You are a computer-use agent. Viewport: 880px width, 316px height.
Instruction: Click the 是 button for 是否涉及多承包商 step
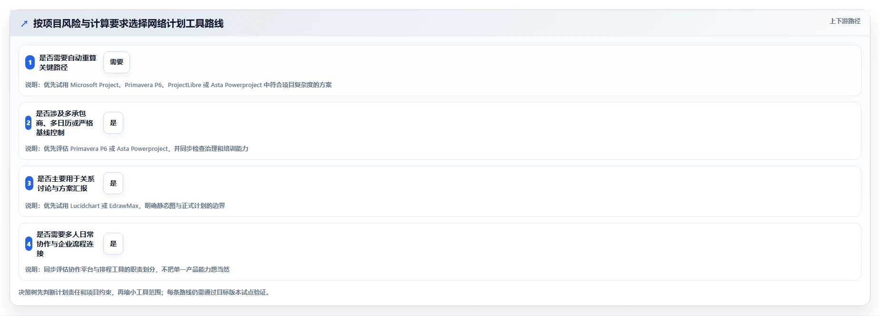pyautogui.click(x=113, y=123)
